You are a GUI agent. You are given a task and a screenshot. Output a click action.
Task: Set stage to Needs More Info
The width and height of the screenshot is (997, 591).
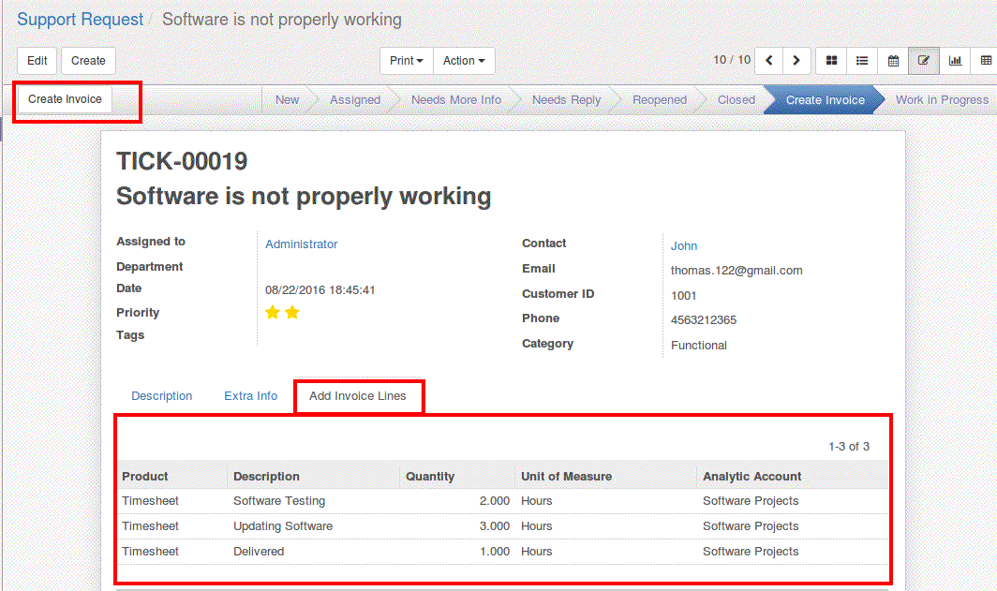tap(456, 100)
